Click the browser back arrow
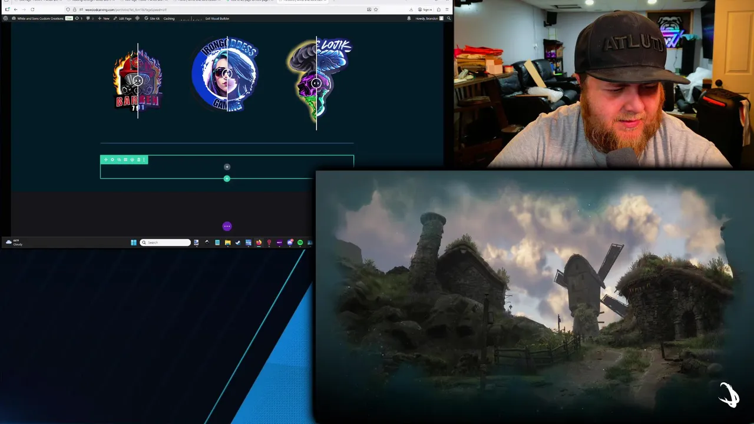The width and height of the screenshot is (754, 424). click(x=16, y=9)
